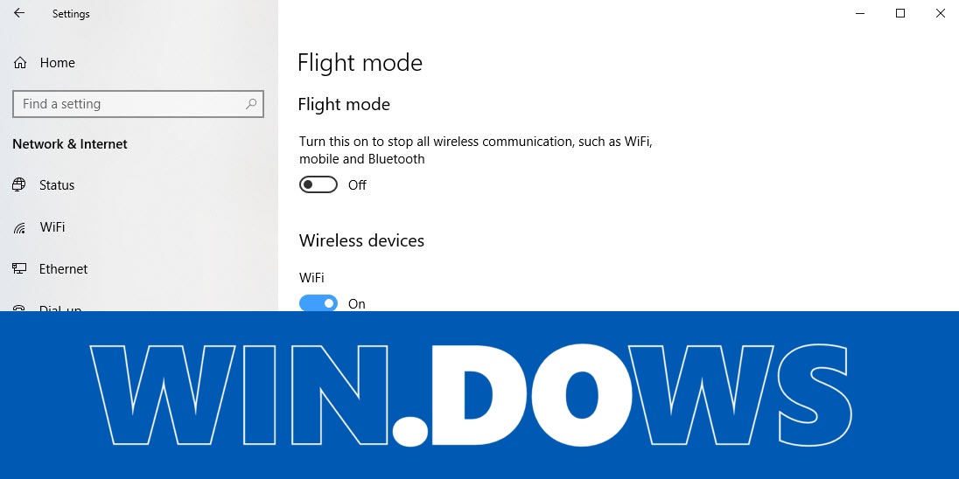Viewport: 959px width, 479px height.
Task: Click the Network & Internet heading
Action: pyautogui.click(x=70, y=144)
